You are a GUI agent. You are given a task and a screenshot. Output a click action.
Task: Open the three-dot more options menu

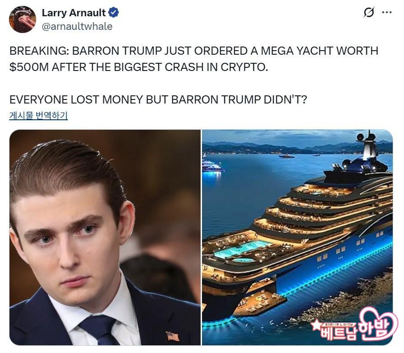click(387, 12)
